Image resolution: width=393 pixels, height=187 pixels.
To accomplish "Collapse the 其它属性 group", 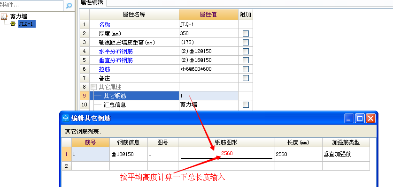I will (x=93, y=87).
